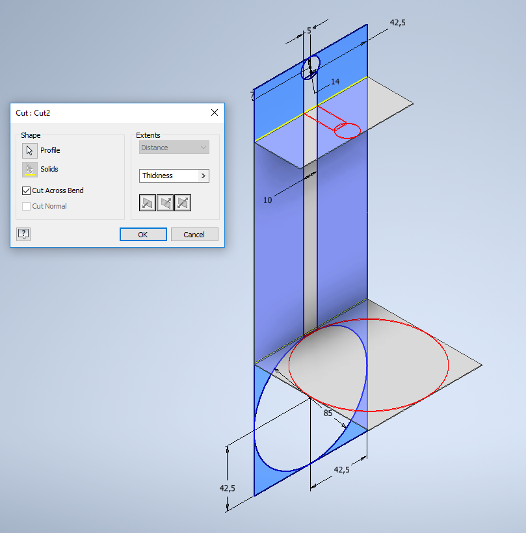Viewport: 526px width, 533px height.
Task: Click the greyed-out Cut Normal checkbox
Action: click(27, 206)
